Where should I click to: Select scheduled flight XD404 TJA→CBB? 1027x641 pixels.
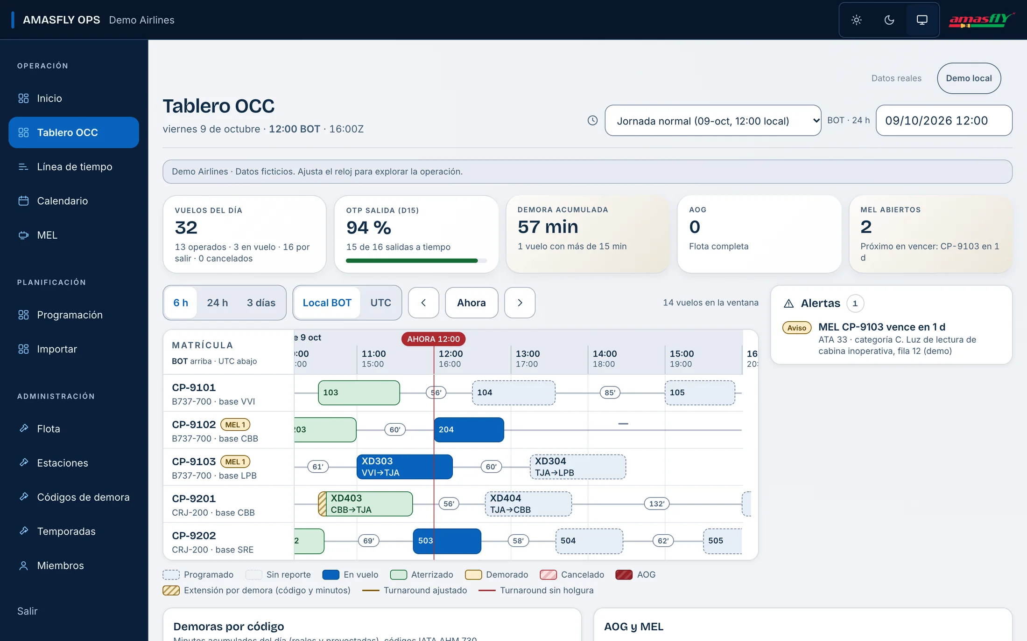(528, 504)
